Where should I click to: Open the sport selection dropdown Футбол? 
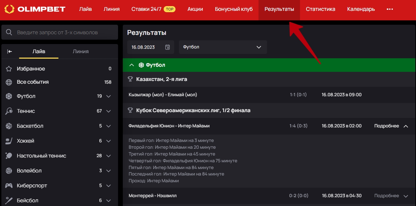223,47
